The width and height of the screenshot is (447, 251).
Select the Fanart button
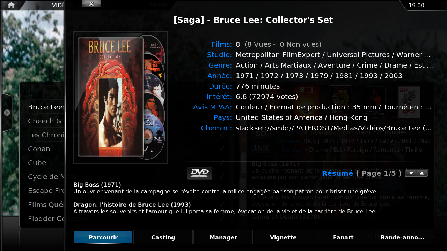click(x=343, y=237)
